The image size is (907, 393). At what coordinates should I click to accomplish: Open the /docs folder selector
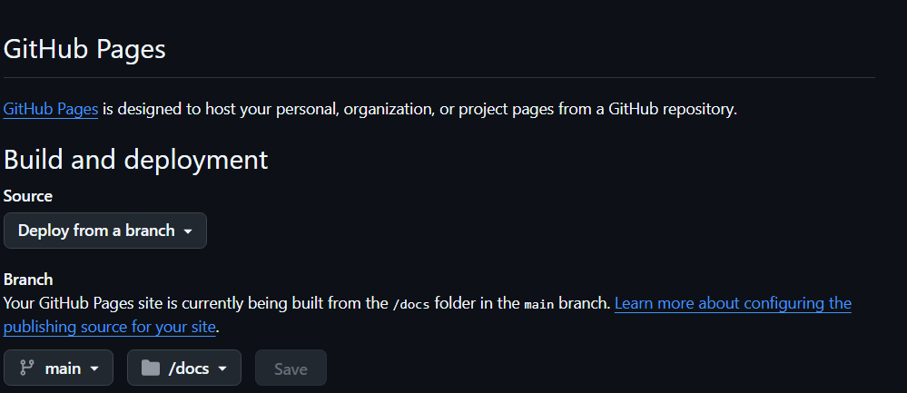tap(184, 368)
